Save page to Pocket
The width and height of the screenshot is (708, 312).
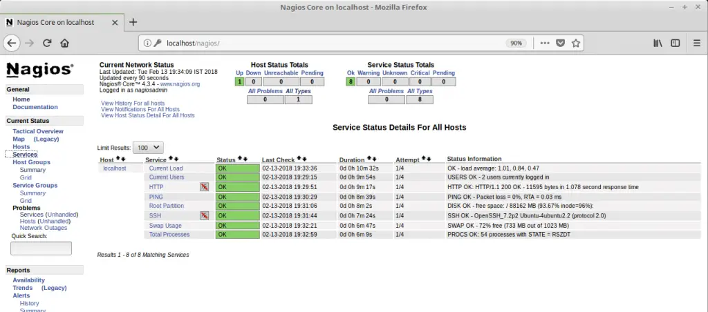tap(560, 43)
